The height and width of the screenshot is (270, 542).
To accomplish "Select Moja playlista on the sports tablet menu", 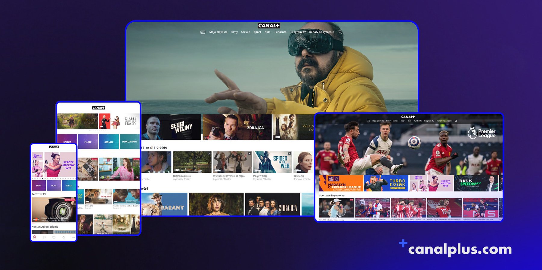I will (378, 121).
